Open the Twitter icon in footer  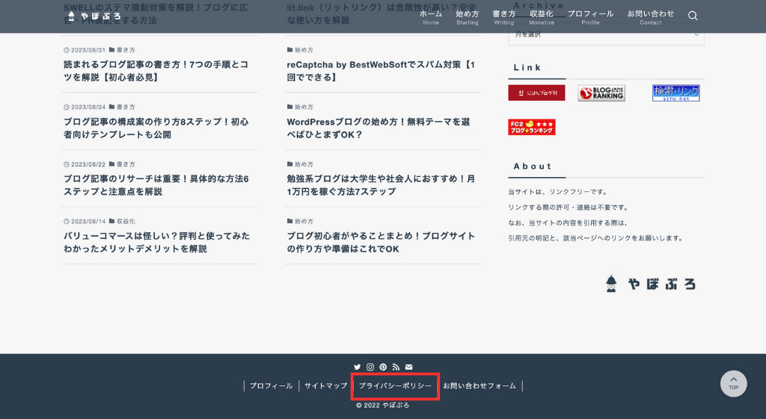tap(357, 367)
